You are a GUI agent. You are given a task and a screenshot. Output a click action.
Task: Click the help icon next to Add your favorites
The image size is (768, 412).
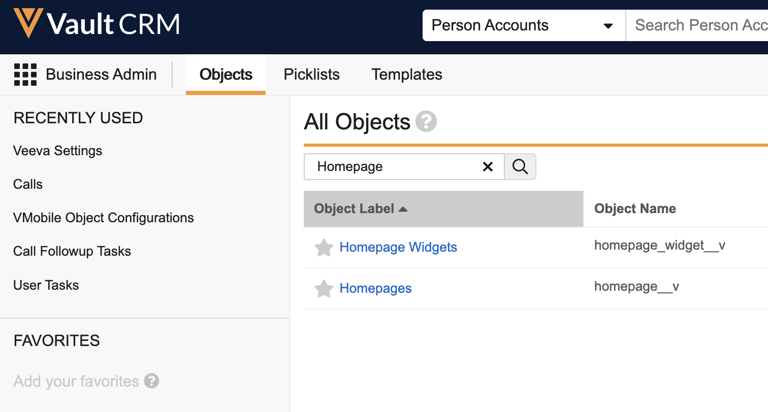[151, 381]
